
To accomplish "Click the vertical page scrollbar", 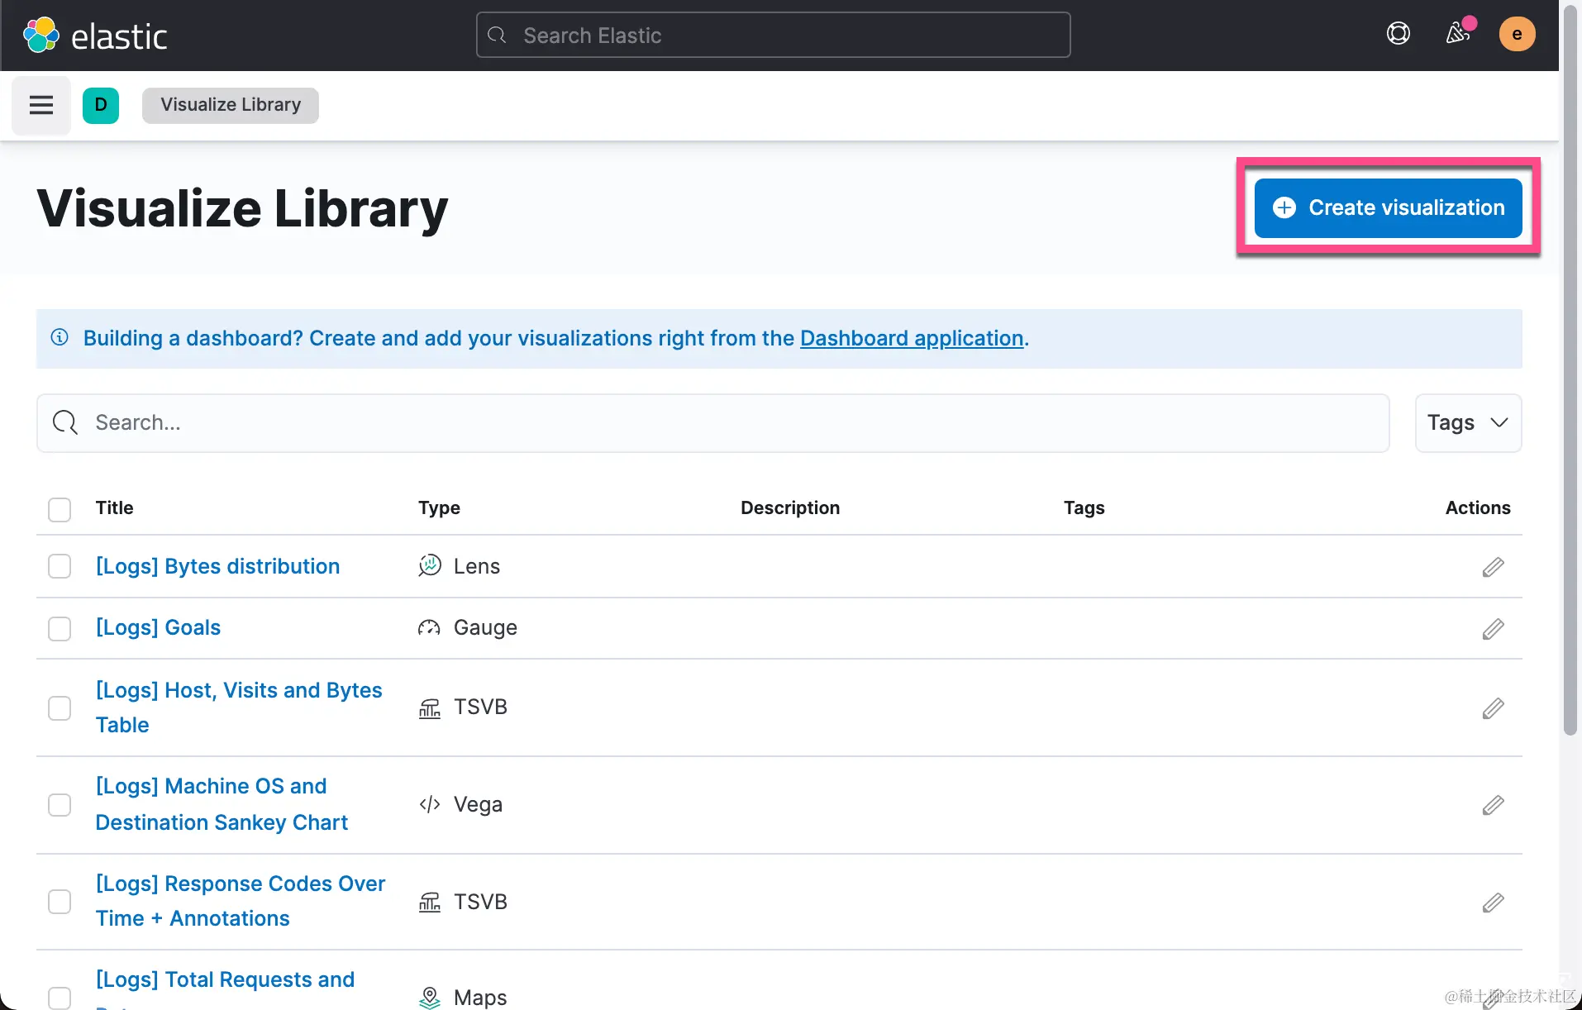I will click(1570, 372).
